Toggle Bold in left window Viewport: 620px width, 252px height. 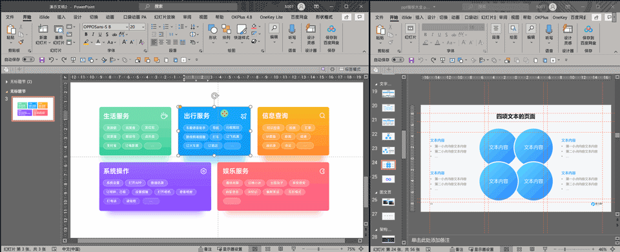[x=86, y=34]
